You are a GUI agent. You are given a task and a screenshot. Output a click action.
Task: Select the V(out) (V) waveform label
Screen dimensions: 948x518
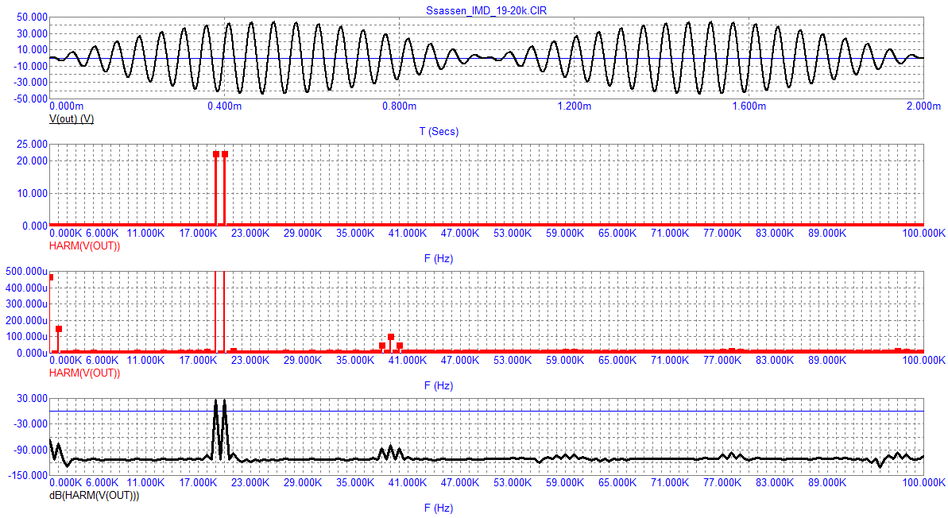point(72,119)
